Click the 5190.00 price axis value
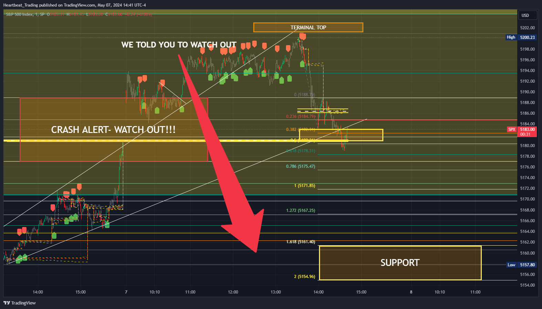This screenshot has width=542, height=309. click(x=528, y=92)
